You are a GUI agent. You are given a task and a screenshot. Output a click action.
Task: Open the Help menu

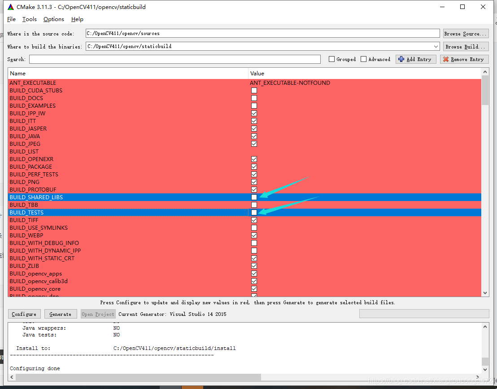tap(77, 19)
